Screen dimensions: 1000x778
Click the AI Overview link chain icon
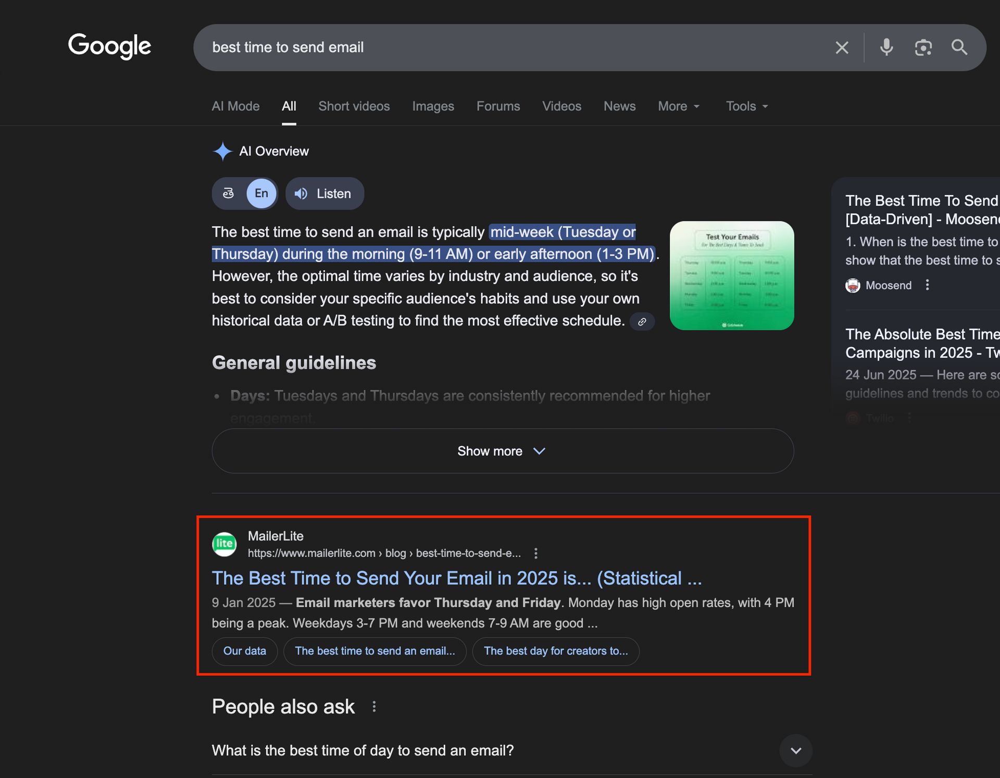642,322
